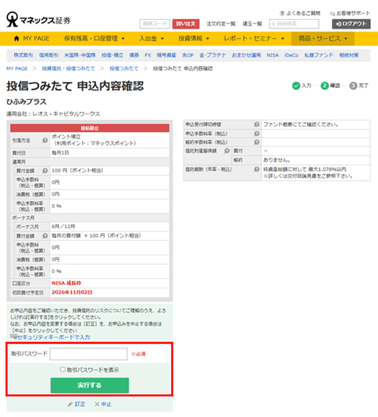Click NISA 成長枠 account value text
Image resolution: width=378 pixels, height=417 pixels.
coord(66,283)
